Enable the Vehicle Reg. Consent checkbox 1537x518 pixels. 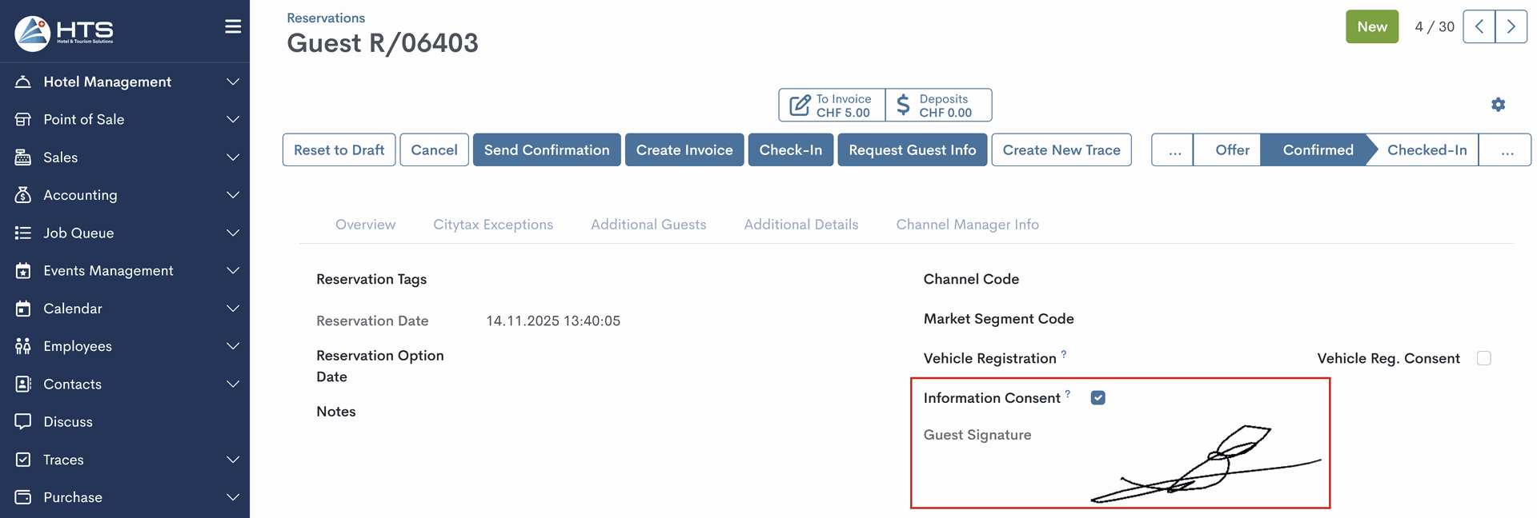pos(1483,358)
